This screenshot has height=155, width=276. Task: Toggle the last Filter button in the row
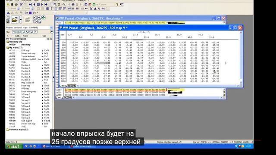(35, 32)
